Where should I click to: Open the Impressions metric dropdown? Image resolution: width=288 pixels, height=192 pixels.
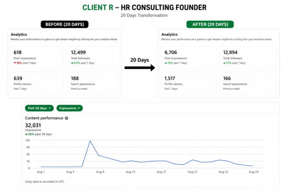tap(70, 108)
